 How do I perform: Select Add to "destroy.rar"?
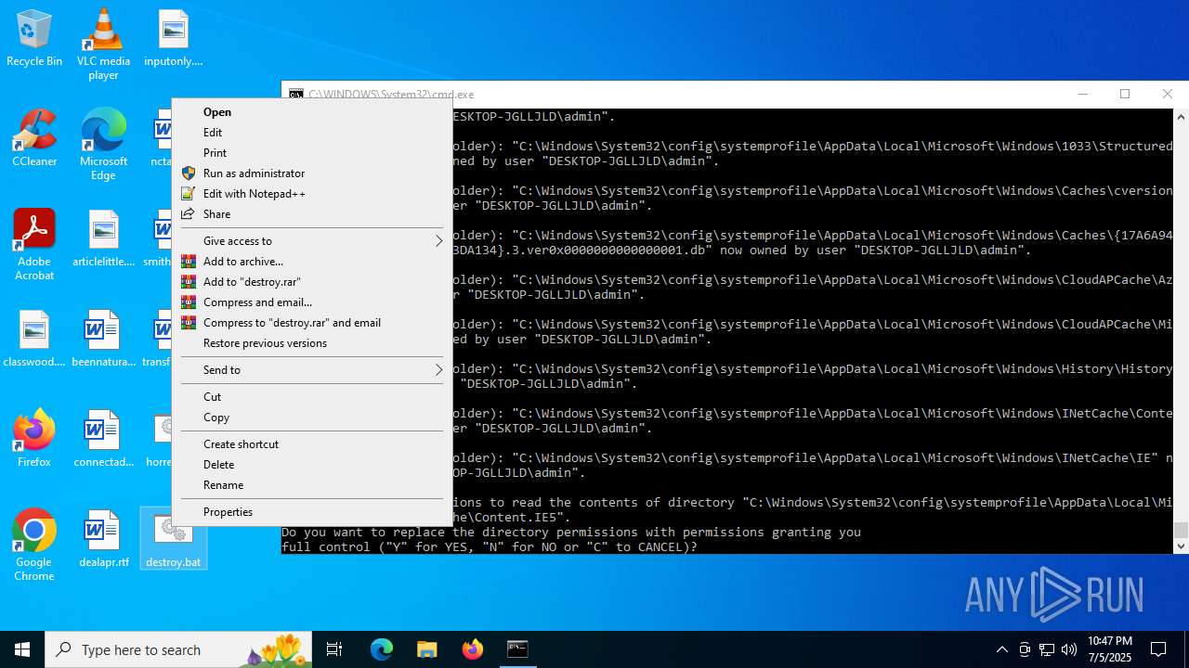[x=312, y=282]
